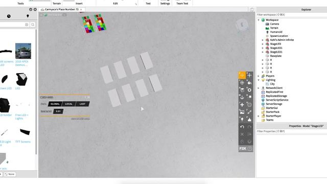Select SpawnLocation in the Explorer
The image size is (327, 184).
point(279,36)
